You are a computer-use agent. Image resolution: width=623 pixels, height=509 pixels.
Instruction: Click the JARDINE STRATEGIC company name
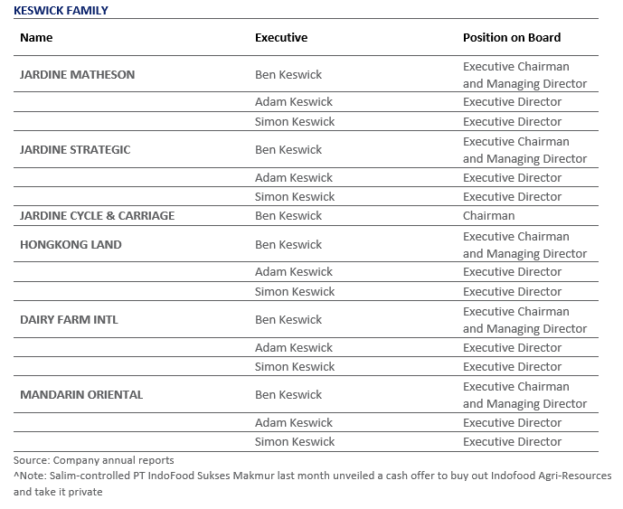(75, 150)
